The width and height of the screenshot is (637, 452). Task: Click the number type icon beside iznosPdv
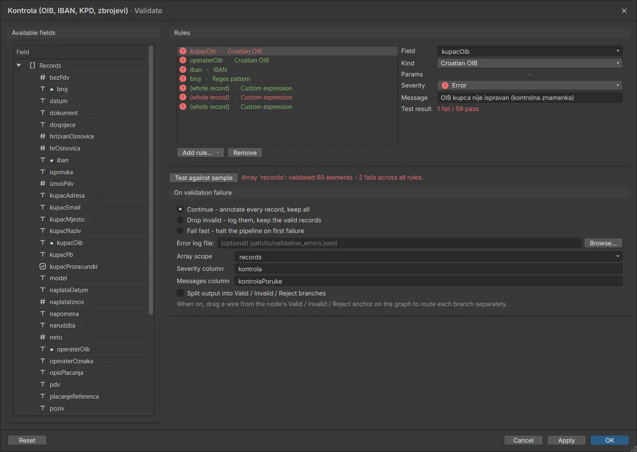point(43,183)
